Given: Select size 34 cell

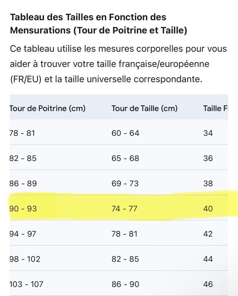Looking at the screenshot, I should click(208, 133).
